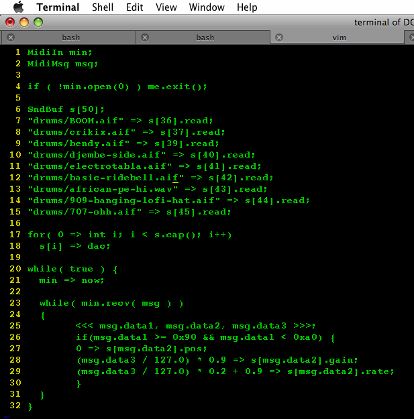Click "drums/crikix.aif" string on line 8
This screenshot has width=414, height=419.
tap(82, 132)
